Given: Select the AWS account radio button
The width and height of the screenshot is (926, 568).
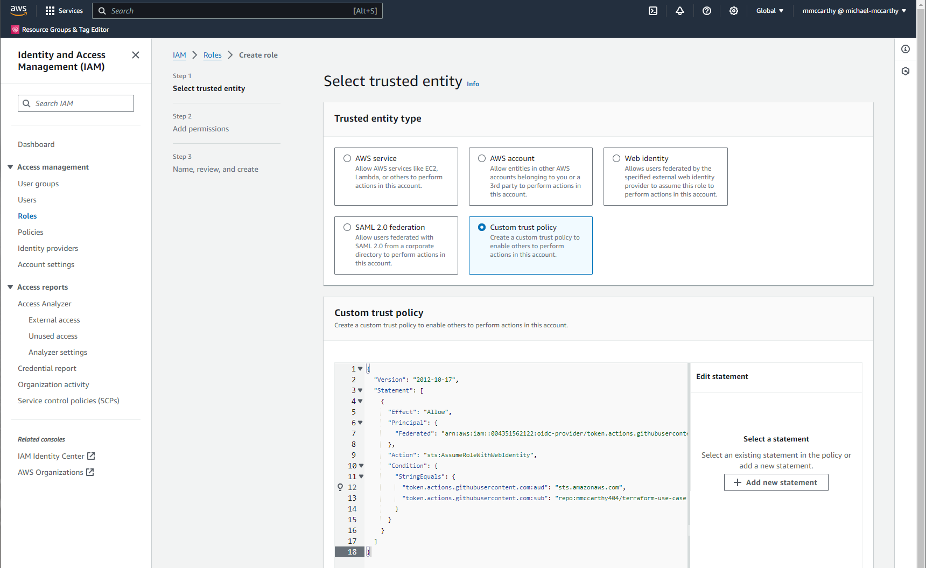Looking at the screenshot, I should pyautogui.click(x=482, y=158).
